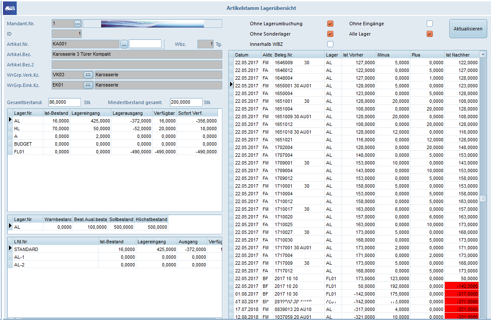This screenshot has height=320, width=491.
Task: Click into the Gesamtbestand field
Action: 64,102
